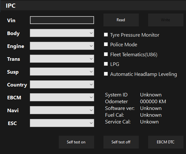Screen dimensions: 186x154
Task: Select the IPC header tab
Action: (11, 6)
